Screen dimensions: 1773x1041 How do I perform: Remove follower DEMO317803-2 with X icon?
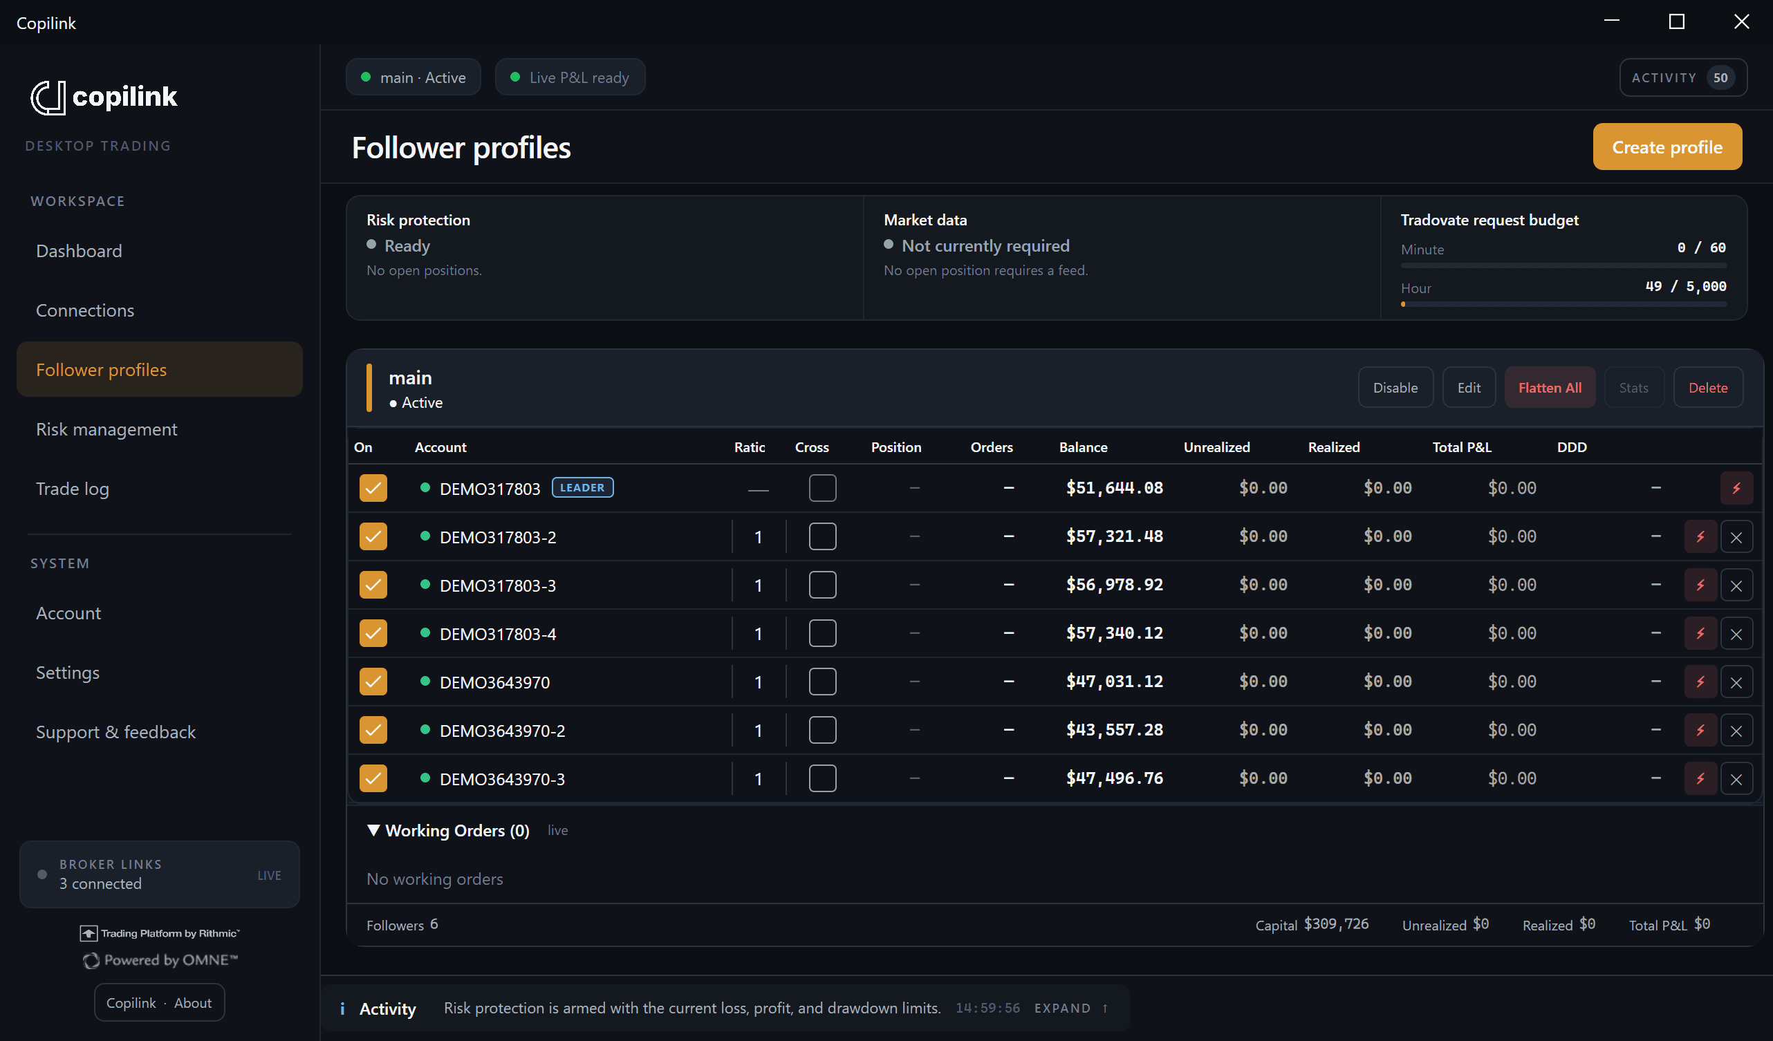(1736, 536)
